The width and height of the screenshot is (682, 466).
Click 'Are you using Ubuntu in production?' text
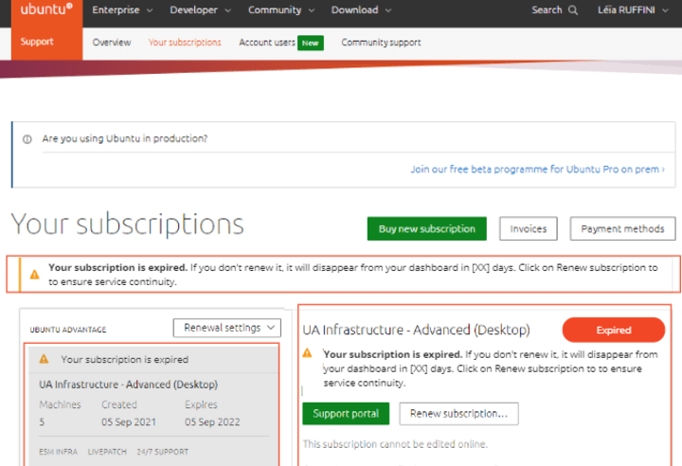(125, 139)
